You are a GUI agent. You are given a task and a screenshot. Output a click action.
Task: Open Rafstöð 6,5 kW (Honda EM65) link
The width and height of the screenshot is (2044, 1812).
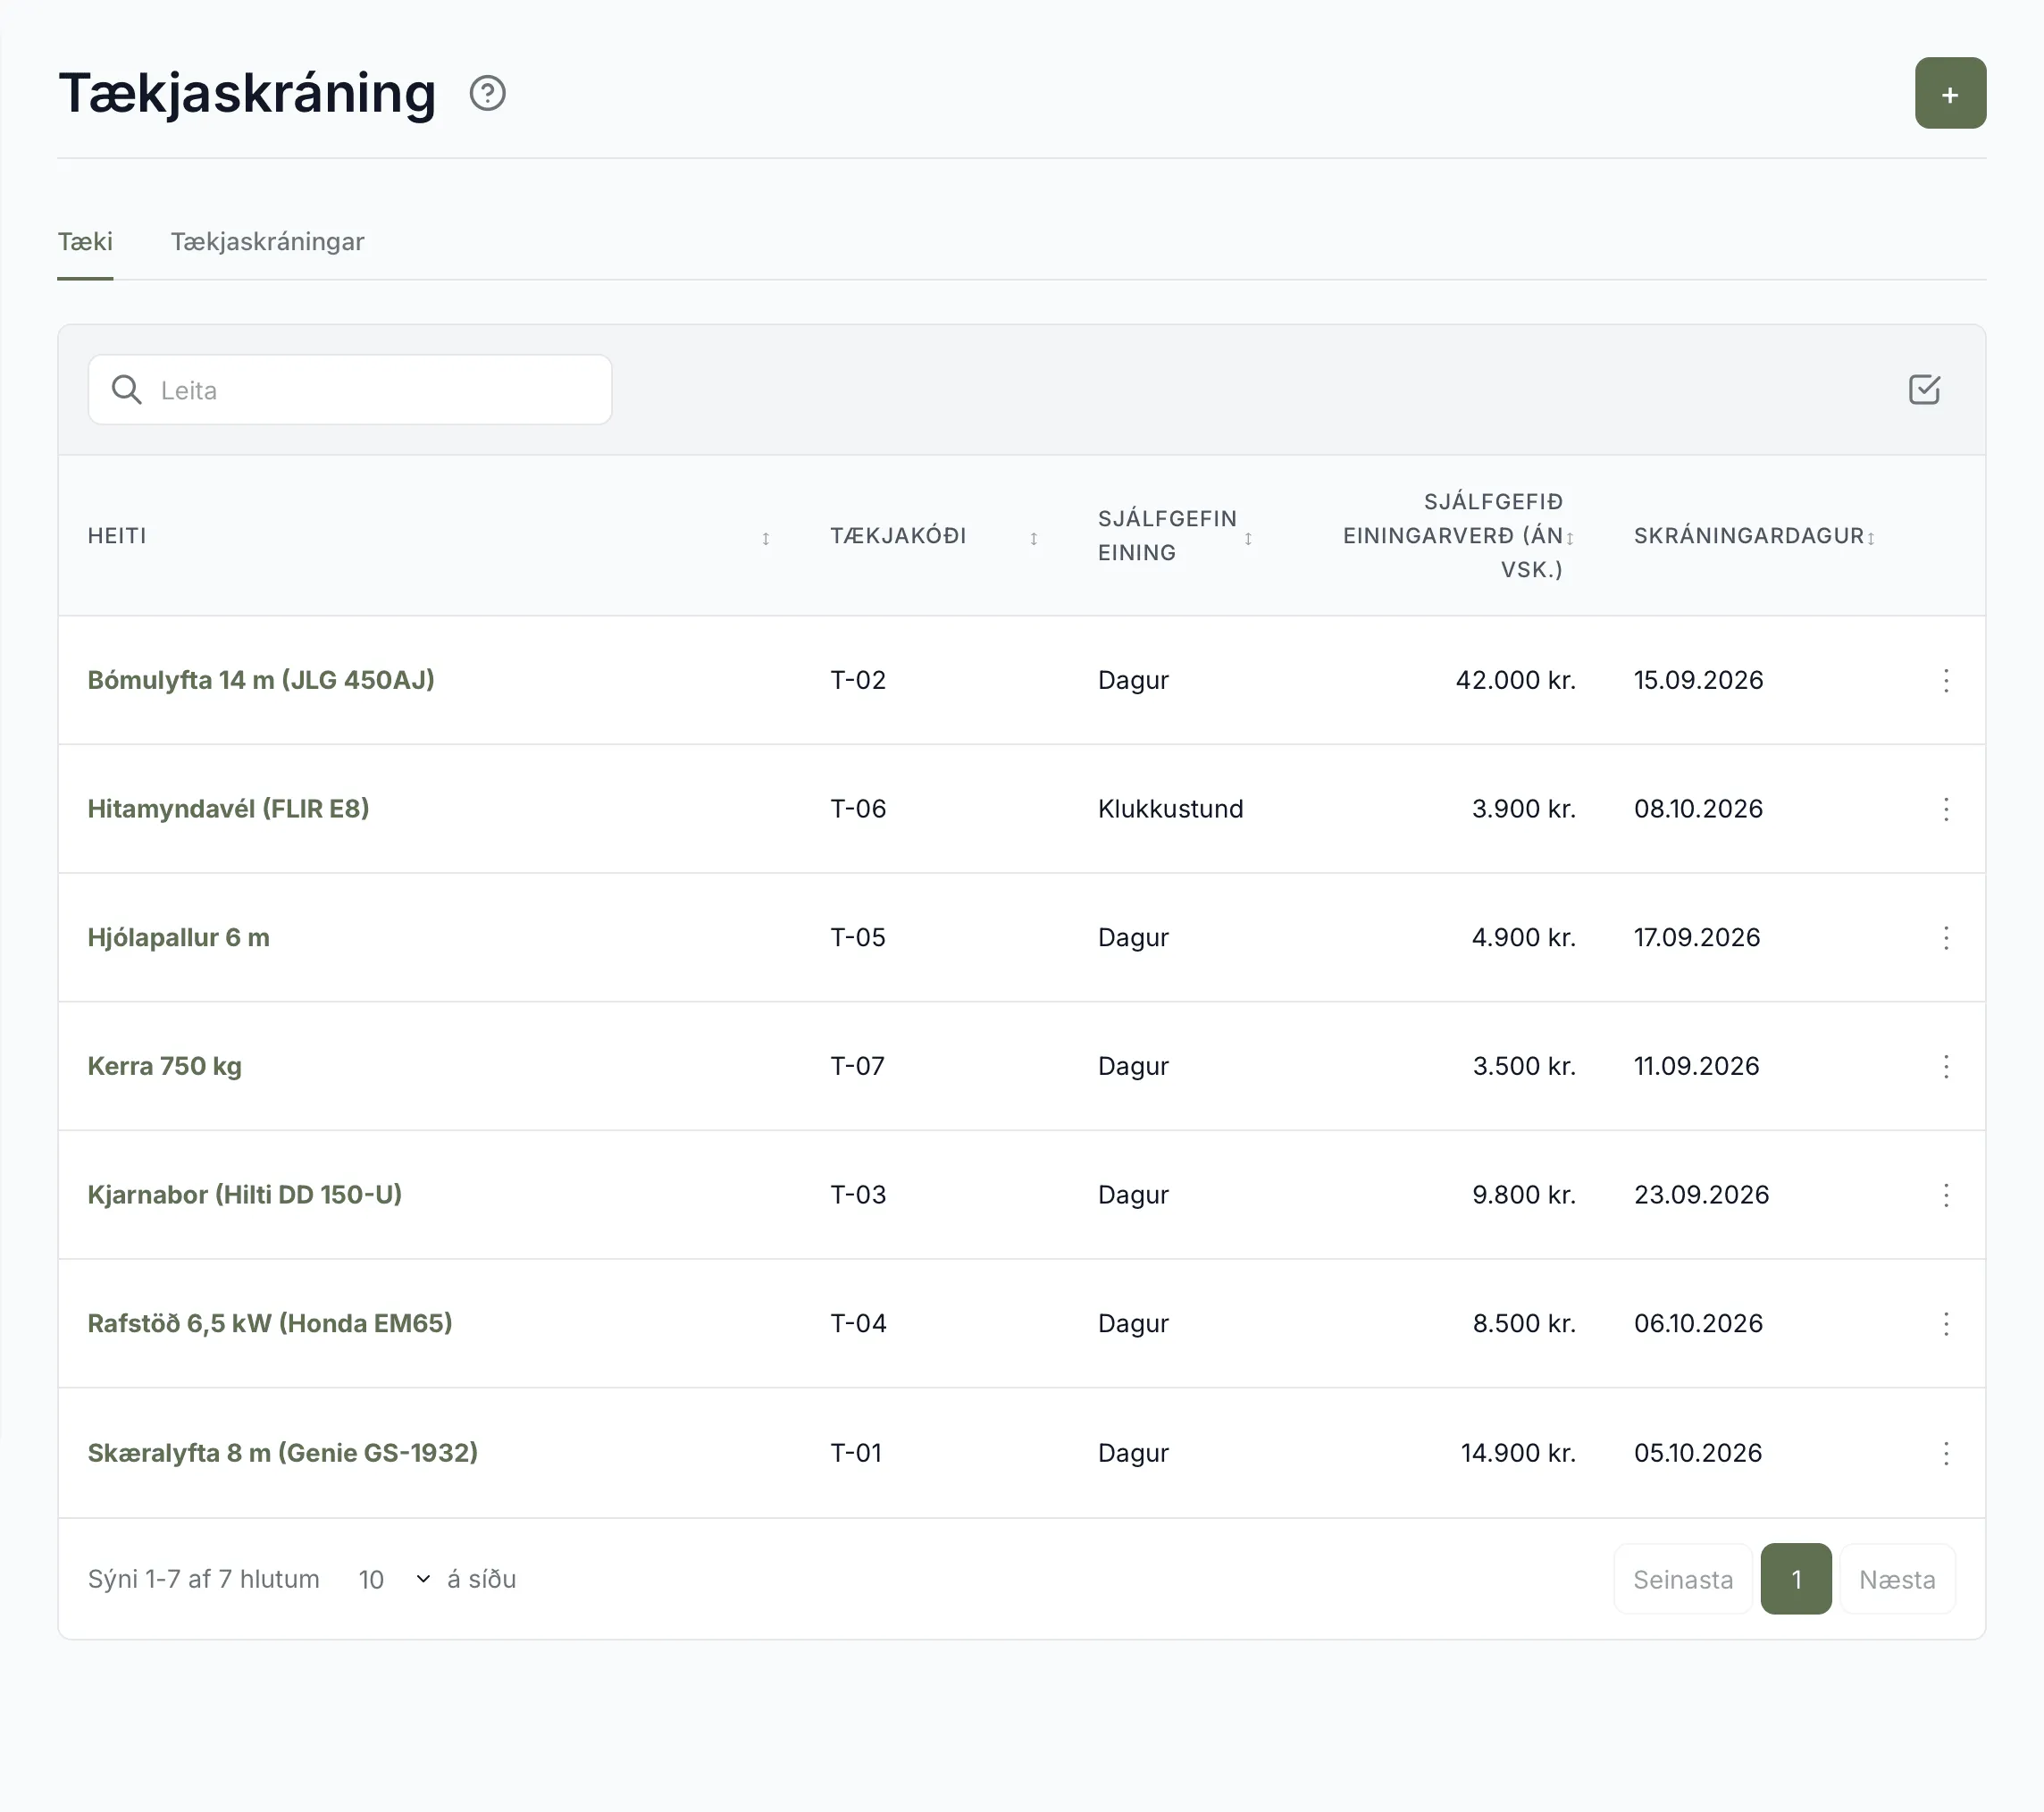pyautogui.click(x=269, y=1324)
